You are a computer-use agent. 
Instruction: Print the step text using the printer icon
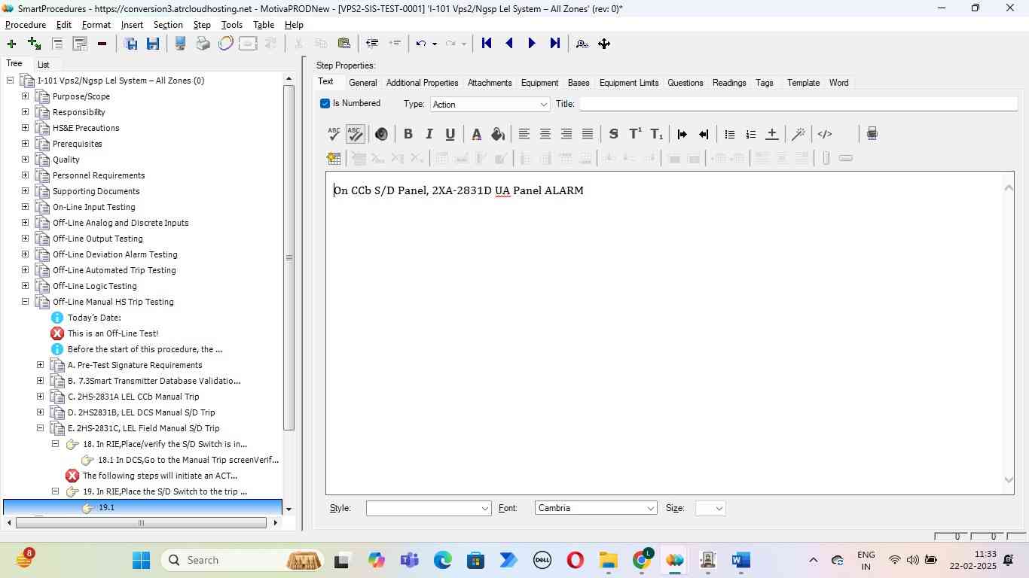(872, 134)
